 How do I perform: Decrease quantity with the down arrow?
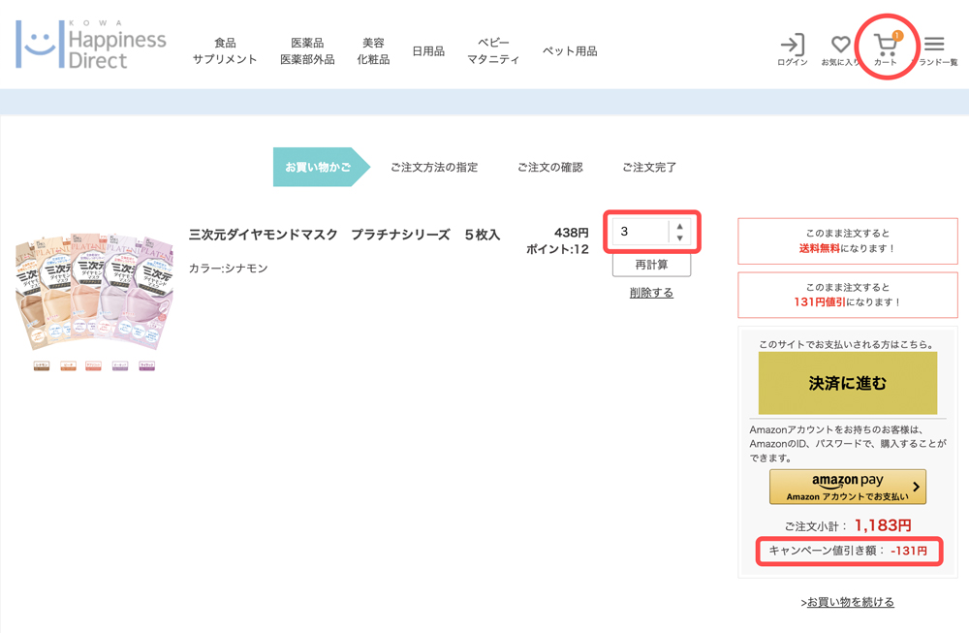[680, 238]
